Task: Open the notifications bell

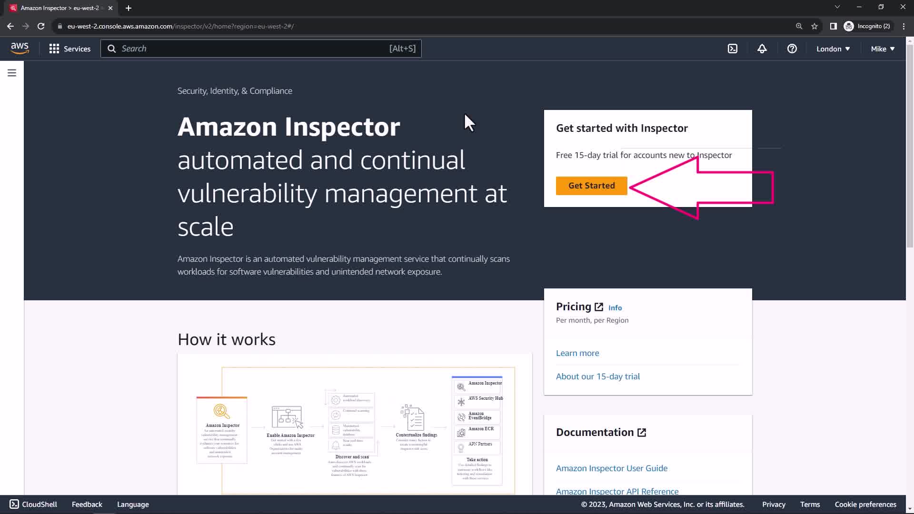Action: (x=762, y=49)
